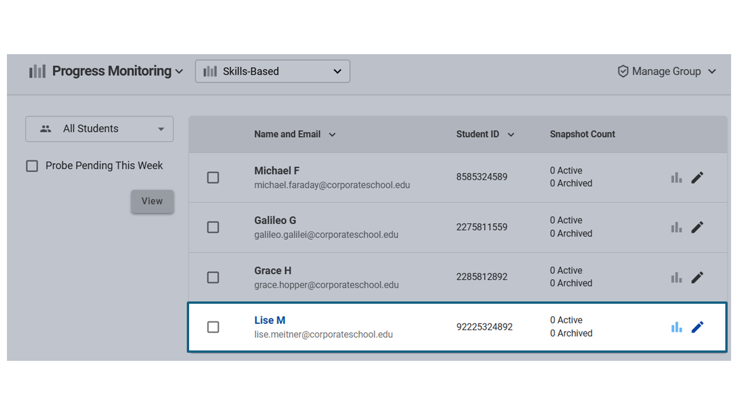Click the Manage Group shield icon
This screenshot has width=738, height=415.
tap(623, 71)
